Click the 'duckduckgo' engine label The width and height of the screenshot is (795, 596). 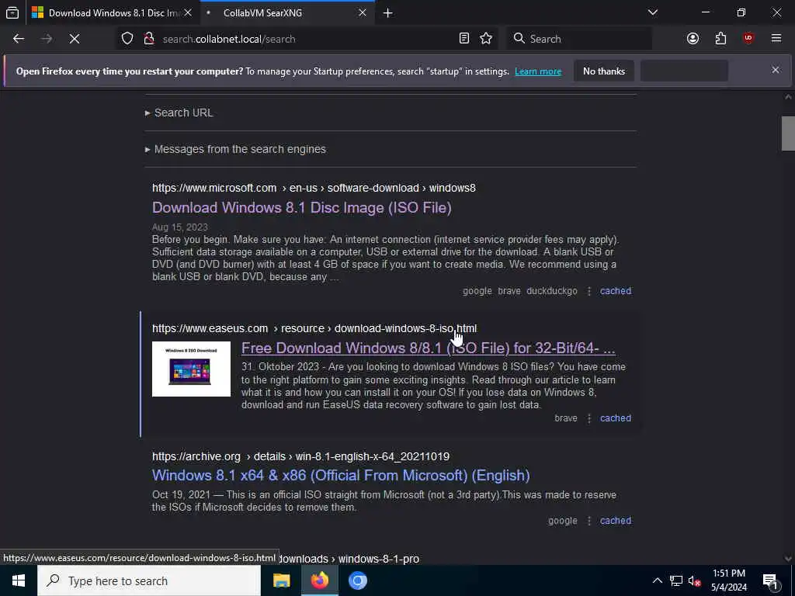[x=552, y=291]
